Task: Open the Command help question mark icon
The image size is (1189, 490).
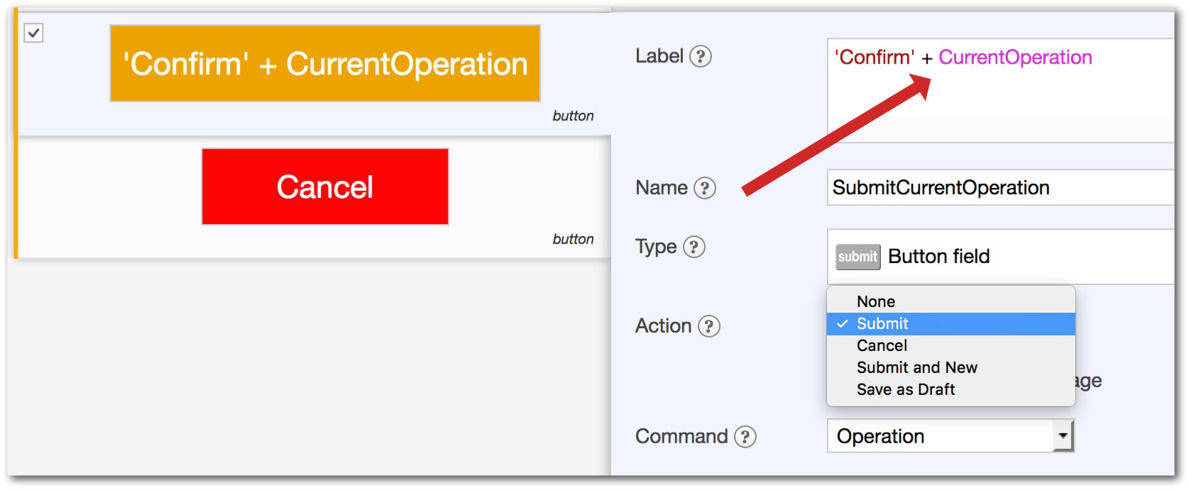Action: [745, 437]
